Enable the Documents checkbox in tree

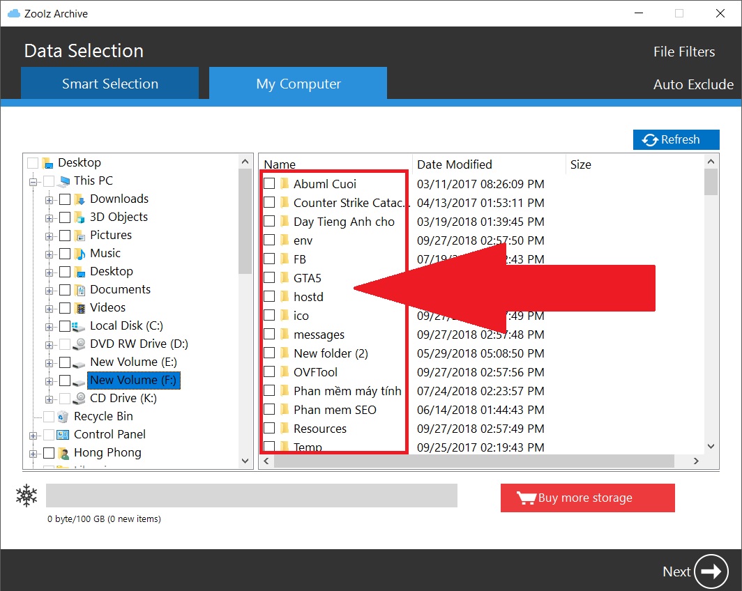pyautogui.click(x=65, y=290)
